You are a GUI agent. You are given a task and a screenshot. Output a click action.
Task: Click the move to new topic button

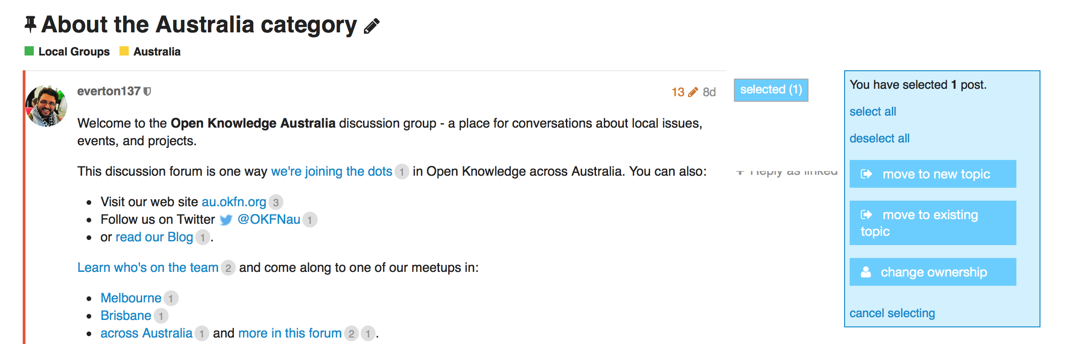(933, 174)
